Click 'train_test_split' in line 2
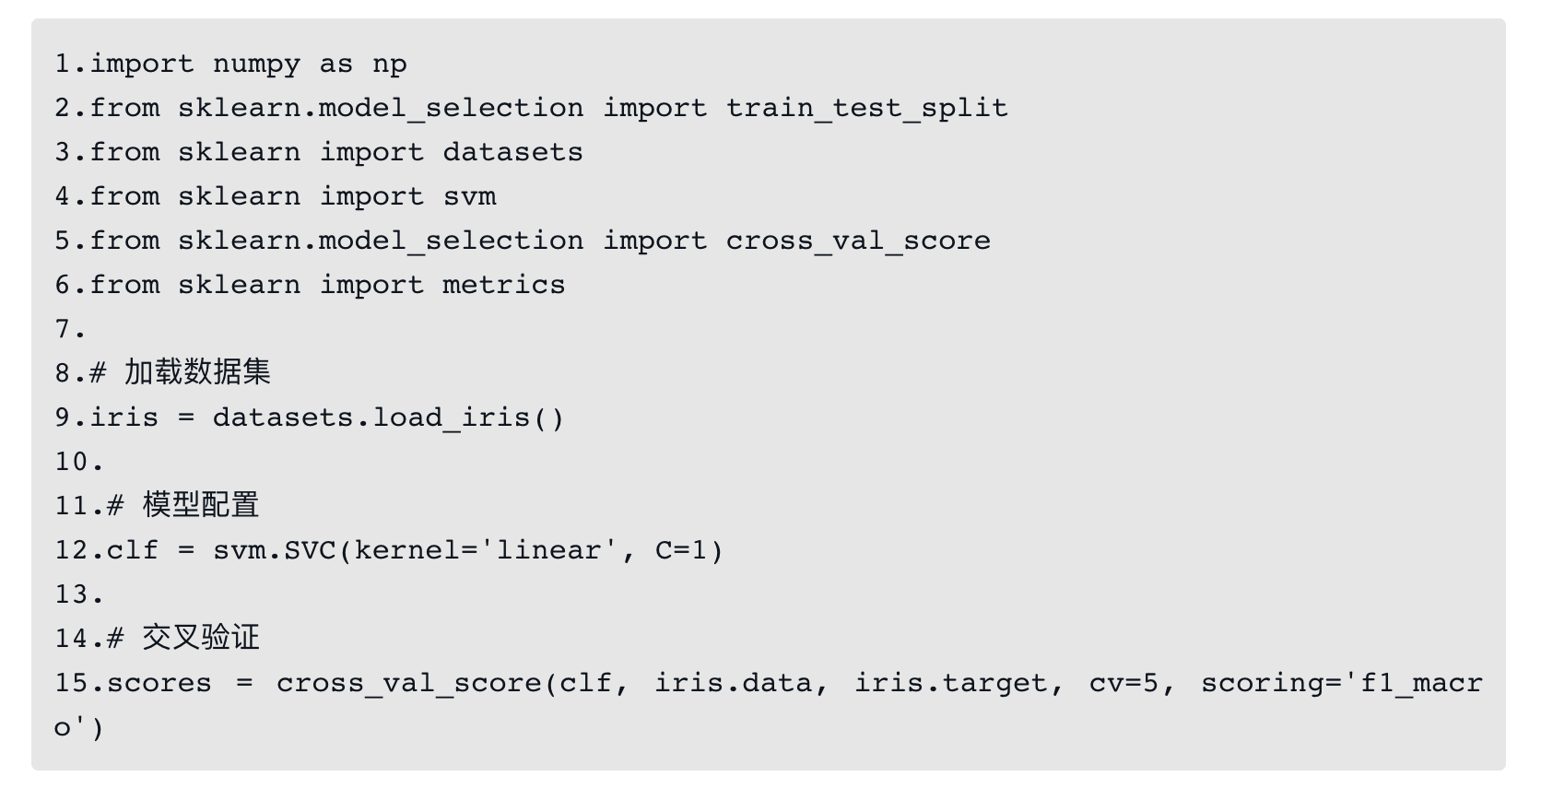The image size is (1541, 800). [x=866, y=108]
